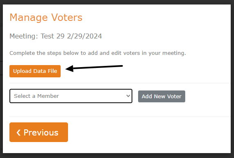Go back using the Previous button
Image resolution: width=234 pixels, height=158 pixels.
tap(39, 132)
